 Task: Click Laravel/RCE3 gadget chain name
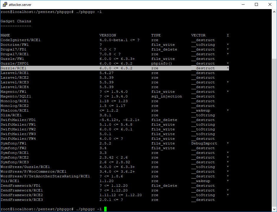pyautogui.click(x=15, y=82)
